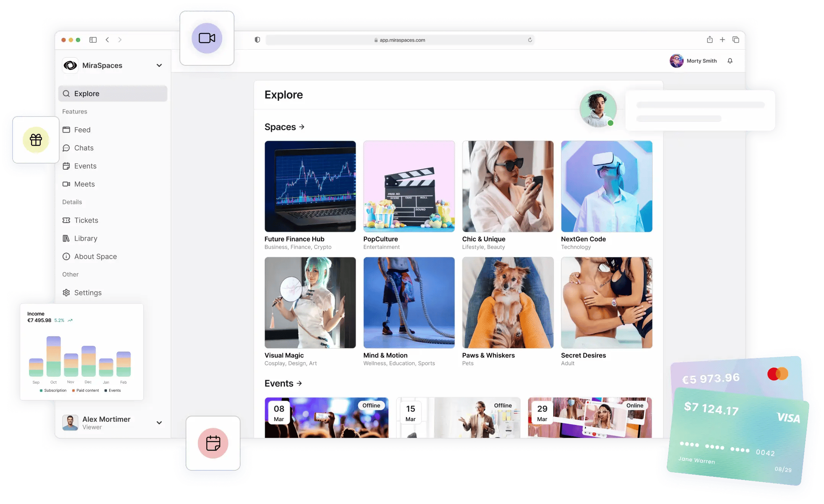Open notifications bell icon

pos(730,61)
